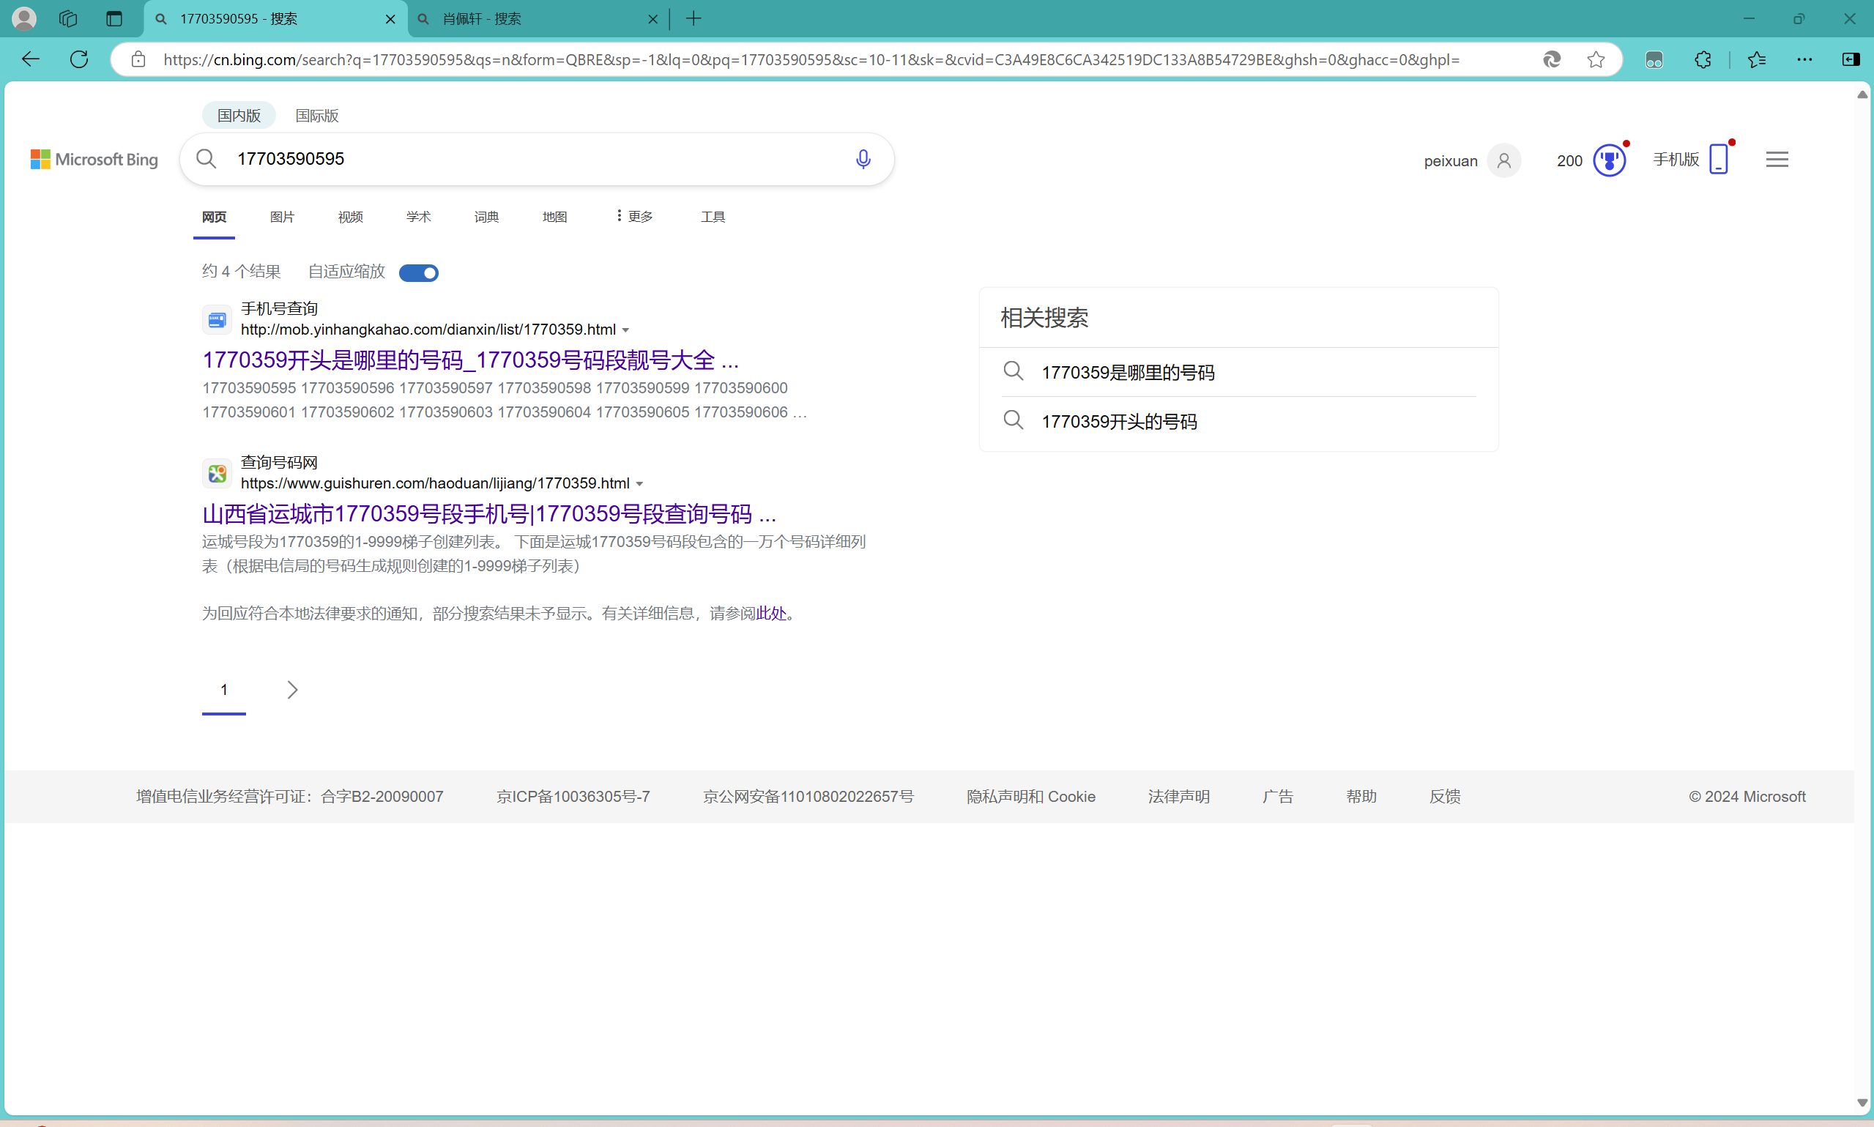Expand the guishuren URL dropdown arrow
The height and width of the screenshot is (1127, 1874).
[x=639, y=484]
